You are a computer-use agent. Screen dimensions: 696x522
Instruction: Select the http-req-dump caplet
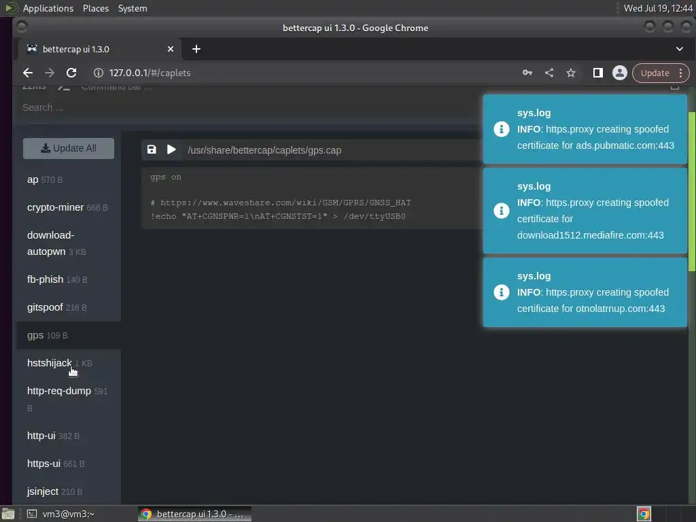(x=69, y=399)
